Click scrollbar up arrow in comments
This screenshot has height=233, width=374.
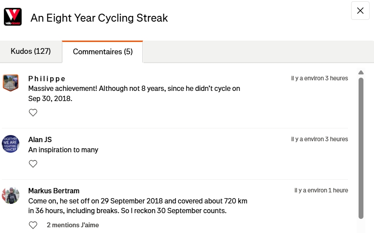click(x=361, y=72)
